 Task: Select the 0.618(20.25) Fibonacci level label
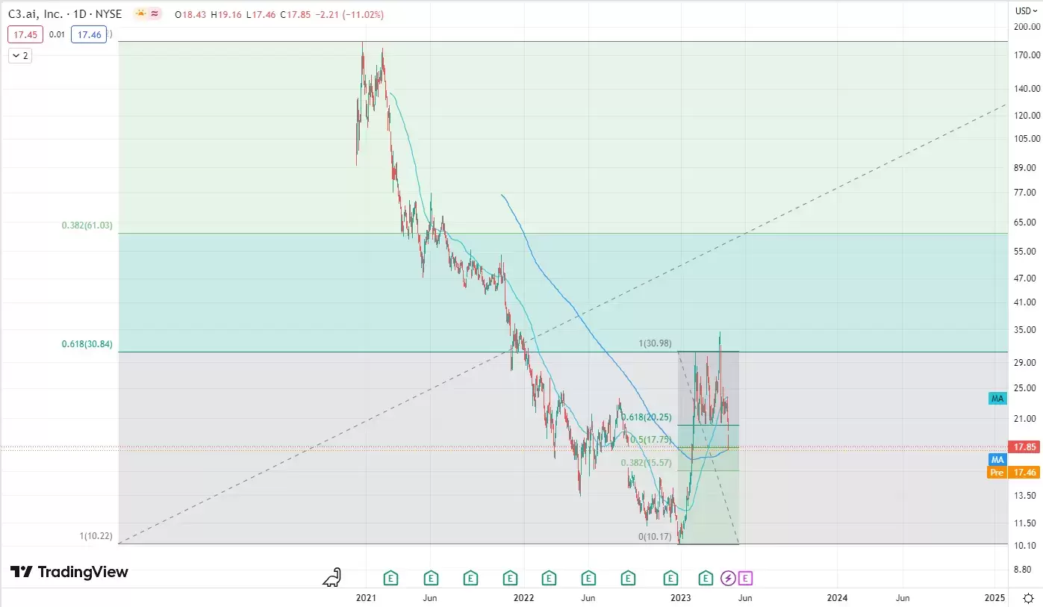647,417
